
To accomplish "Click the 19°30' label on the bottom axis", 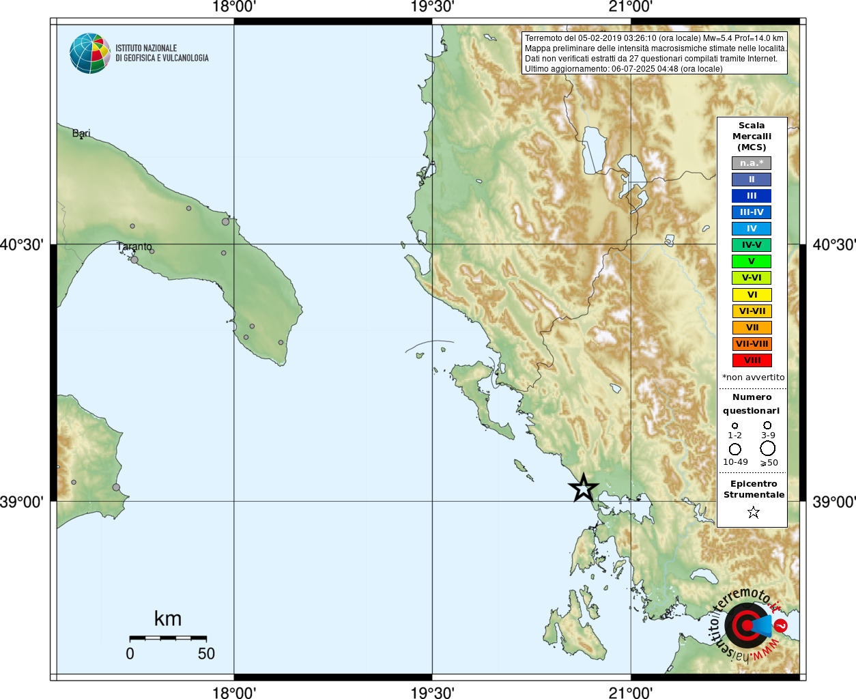I will [432, 692].
